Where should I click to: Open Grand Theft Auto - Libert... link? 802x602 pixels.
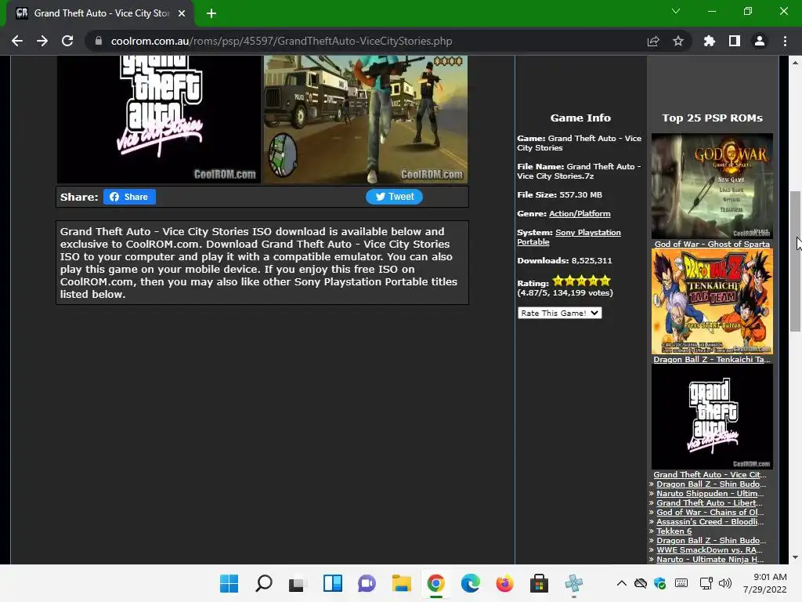pyautogui.click(x=709, y=502)
